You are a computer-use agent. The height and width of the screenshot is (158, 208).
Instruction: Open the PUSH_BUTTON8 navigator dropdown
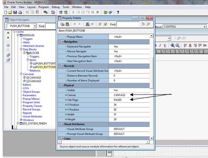coord(35,26)
